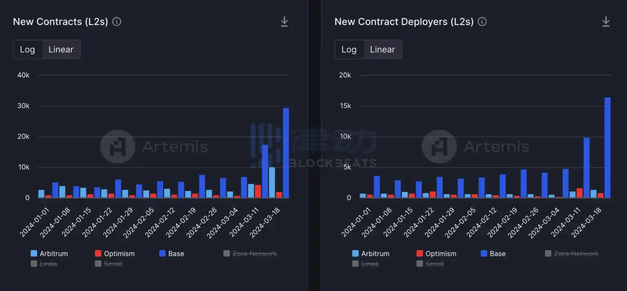Open info icon beside New Contracts title
Image resolution: width=627 pixels, height=291 pixels.
coord(117,22)
